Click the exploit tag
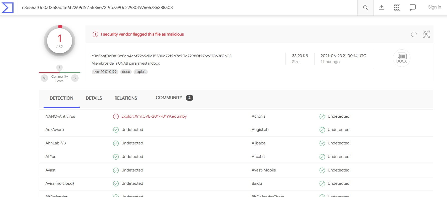 click(x=140, y=72)
